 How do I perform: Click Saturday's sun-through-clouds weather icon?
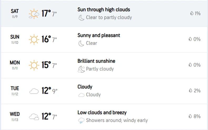34,14
